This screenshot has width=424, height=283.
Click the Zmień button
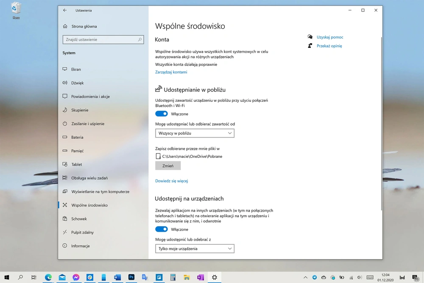point(168,166)
